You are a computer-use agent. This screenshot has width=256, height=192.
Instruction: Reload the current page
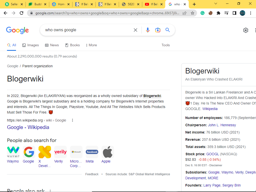click(21, 13)
